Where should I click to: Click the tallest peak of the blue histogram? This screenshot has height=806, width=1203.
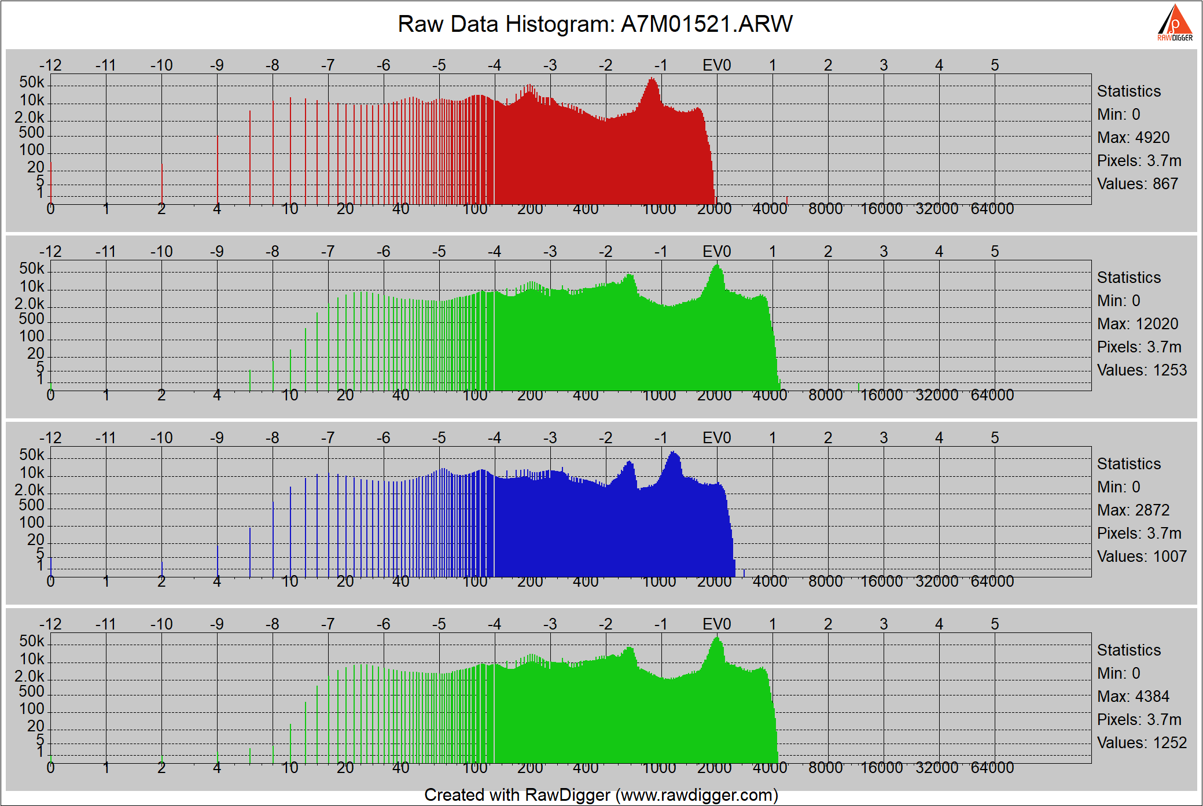coord(673,454)
